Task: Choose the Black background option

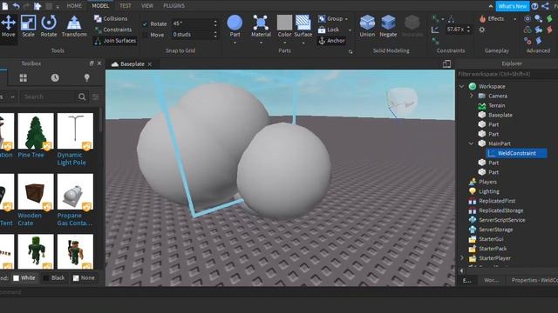Action: pos(54,278)
